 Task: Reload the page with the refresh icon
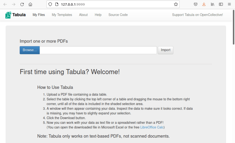click(x=22, y=4)
